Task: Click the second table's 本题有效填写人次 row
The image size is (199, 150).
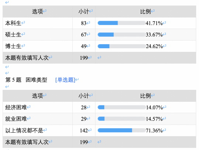Action: 99,142
